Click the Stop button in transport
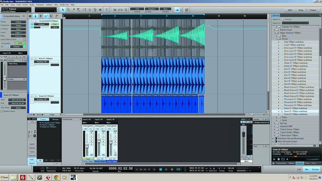The height and width of the screenshot is (181, 322). 160,169
